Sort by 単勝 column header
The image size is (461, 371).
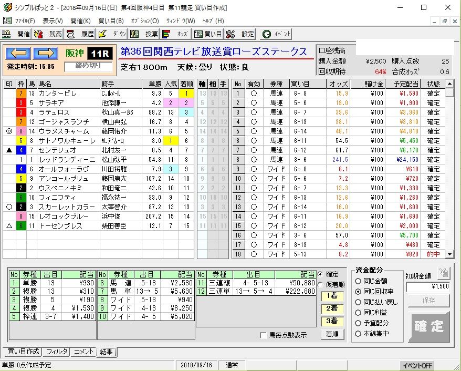153,84
